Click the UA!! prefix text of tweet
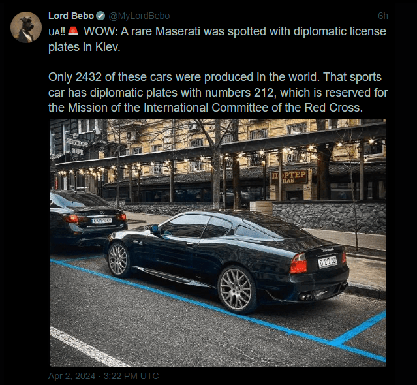The image size is (417, 385). point(57,31)
